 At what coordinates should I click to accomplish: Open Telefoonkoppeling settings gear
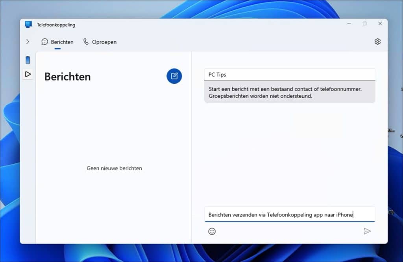[377, 42]
